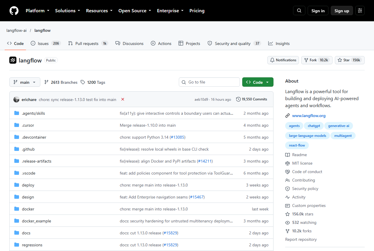This screenshot has width=374, height=251.
Task: Click the langflow repository logo
Action: coord(13,60)
